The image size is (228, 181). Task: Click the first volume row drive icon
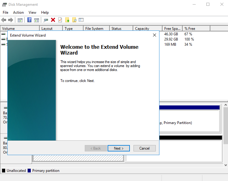(x=3, y=34)
